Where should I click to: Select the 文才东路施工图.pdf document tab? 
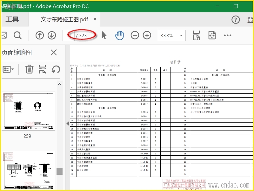point(64,19)
